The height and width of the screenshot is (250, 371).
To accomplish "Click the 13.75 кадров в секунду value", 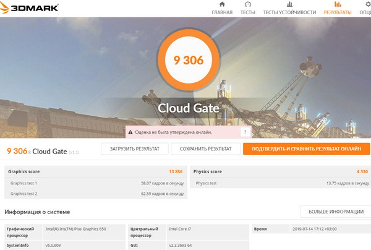I will pos(348,183).
